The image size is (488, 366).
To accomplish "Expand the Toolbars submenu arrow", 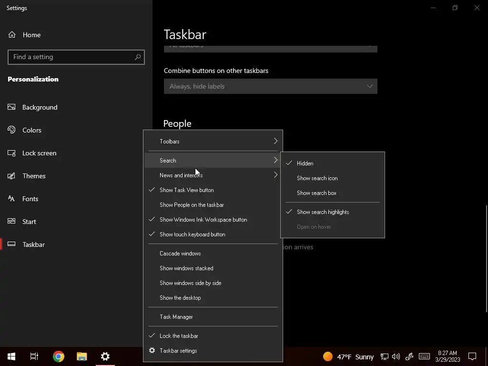I will 275,141.
